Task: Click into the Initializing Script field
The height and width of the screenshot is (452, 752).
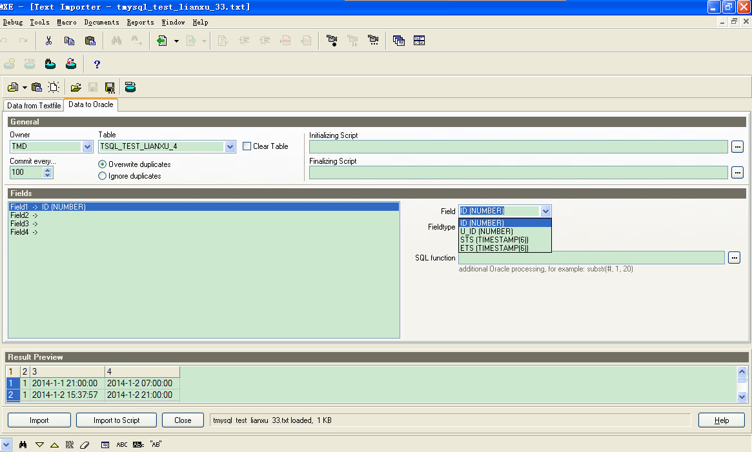Action: coord(518,146)
